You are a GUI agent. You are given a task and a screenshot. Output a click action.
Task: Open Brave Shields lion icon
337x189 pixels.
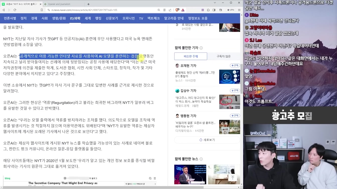[177, 10]
